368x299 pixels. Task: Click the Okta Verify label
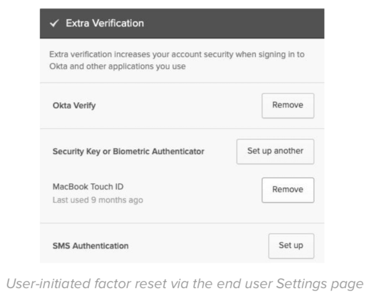coord(74,106)
